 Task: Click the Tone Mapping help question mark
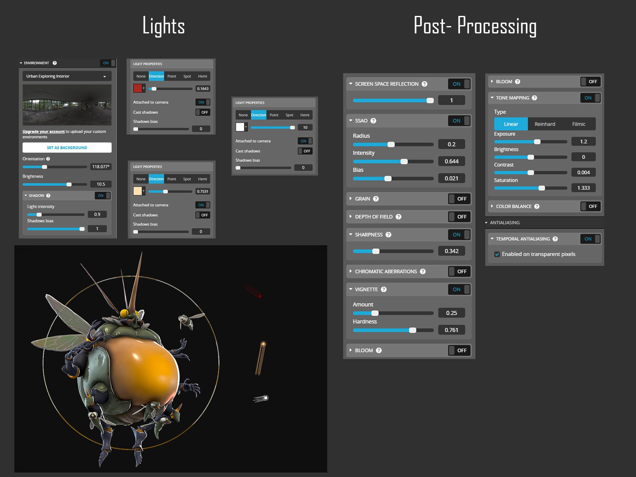coord(535,98)
